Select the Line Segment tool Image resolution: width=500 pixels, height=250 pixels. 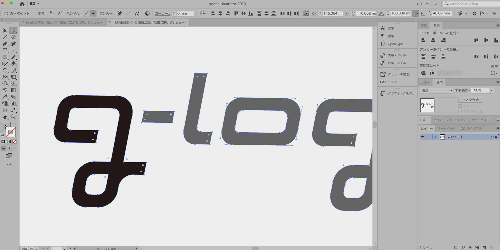coord(13,50)
